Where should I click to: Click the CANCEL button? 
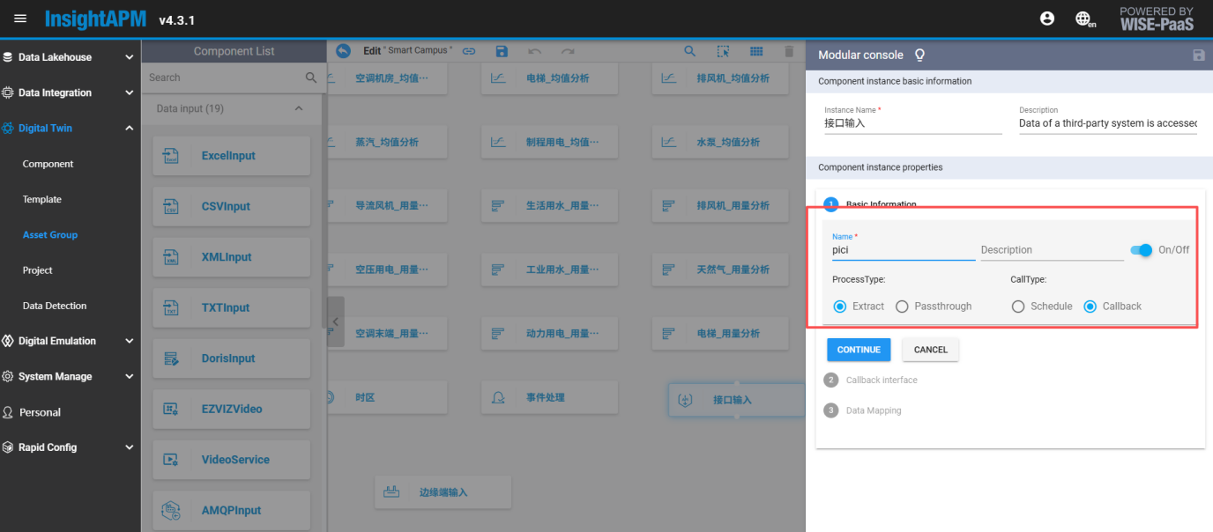pyautogui.click(x=930, y=350)
